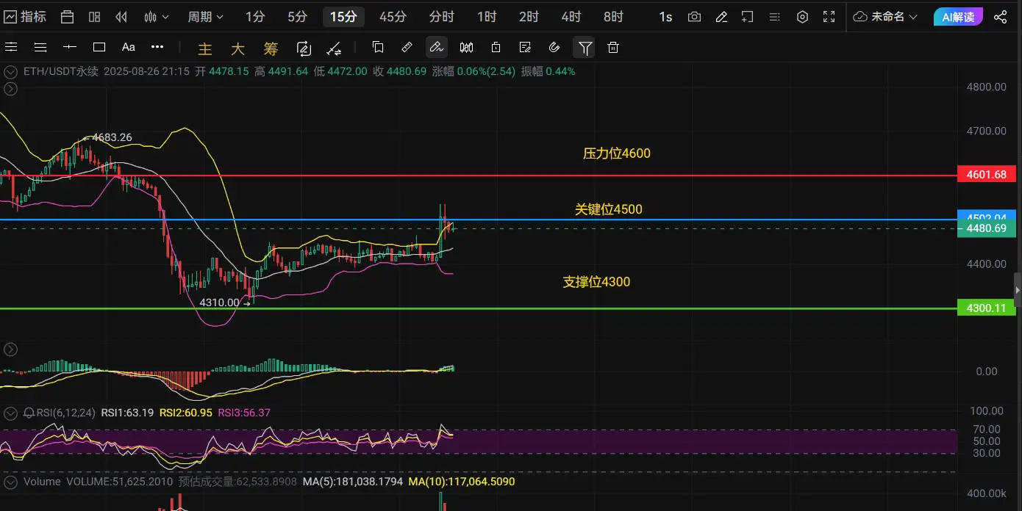This screenshot has height=511, width=1022.
Task: Click the camera screenshot icon
Action: 694,17
